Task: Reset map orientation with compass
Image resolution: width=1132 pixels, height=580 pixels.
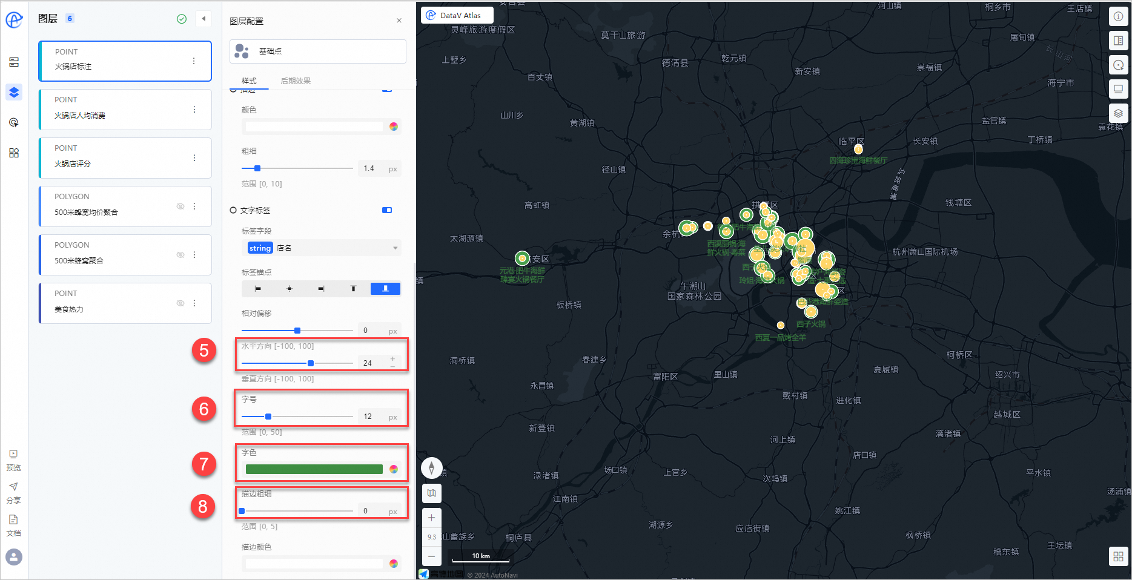Action: coord(431,467)
